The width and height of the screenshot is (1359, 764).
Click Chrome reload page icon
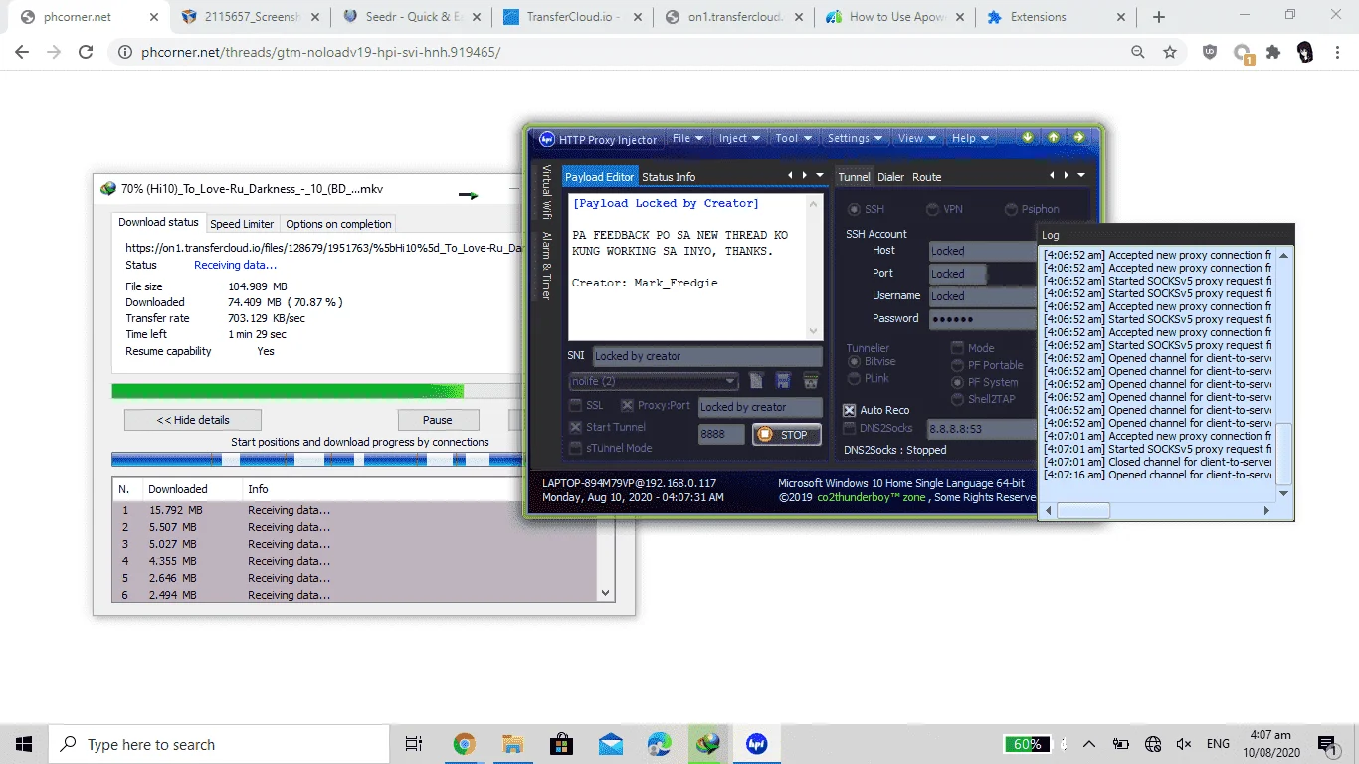point(86,52)
